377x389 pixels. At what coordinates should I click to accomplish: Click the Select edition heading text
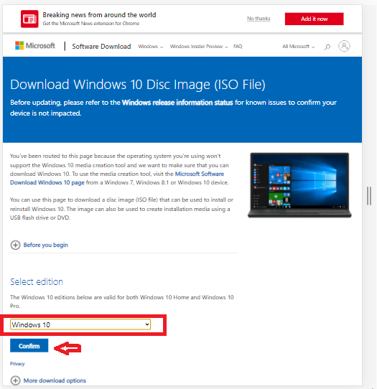pyautogui.click(x=37, y=282)
